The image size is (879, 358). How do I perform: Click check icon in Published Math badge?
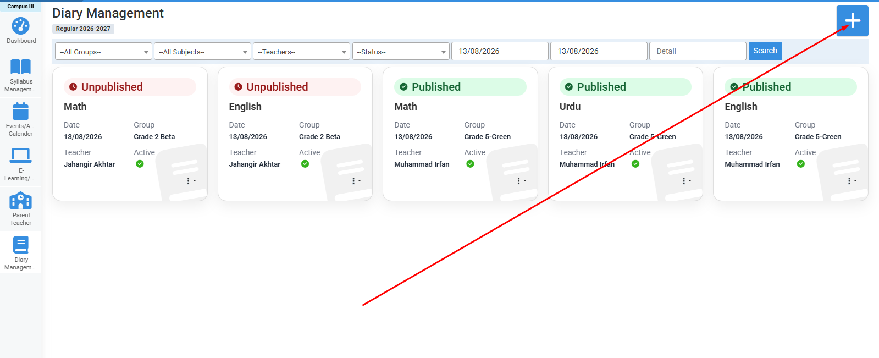tap(403, 87)
